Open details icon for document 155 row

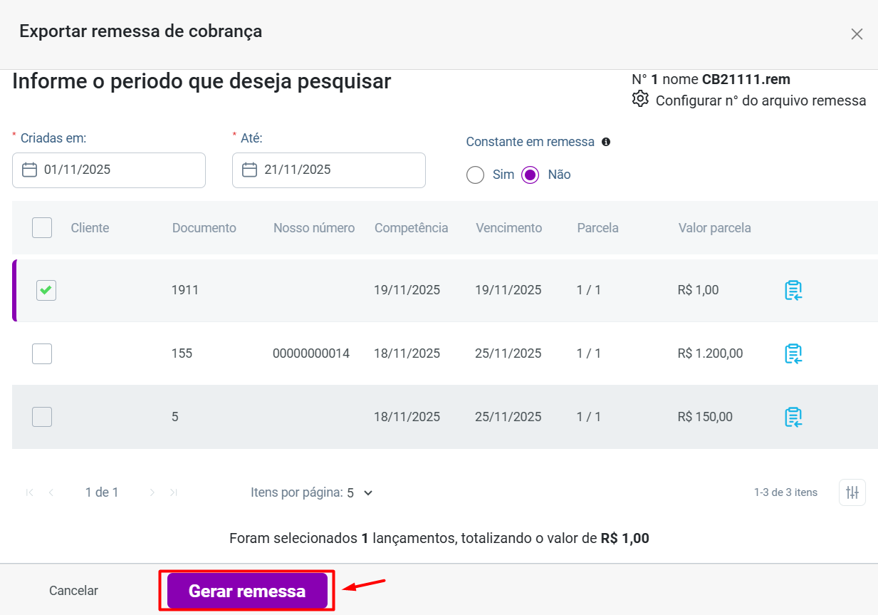click(x=793, y=353)
